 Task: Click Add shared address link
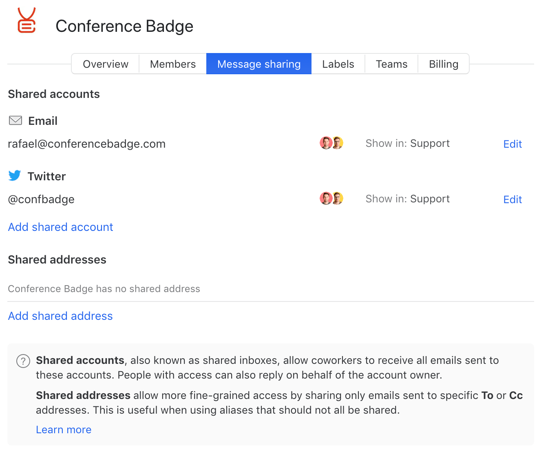[x=60, y=316]
